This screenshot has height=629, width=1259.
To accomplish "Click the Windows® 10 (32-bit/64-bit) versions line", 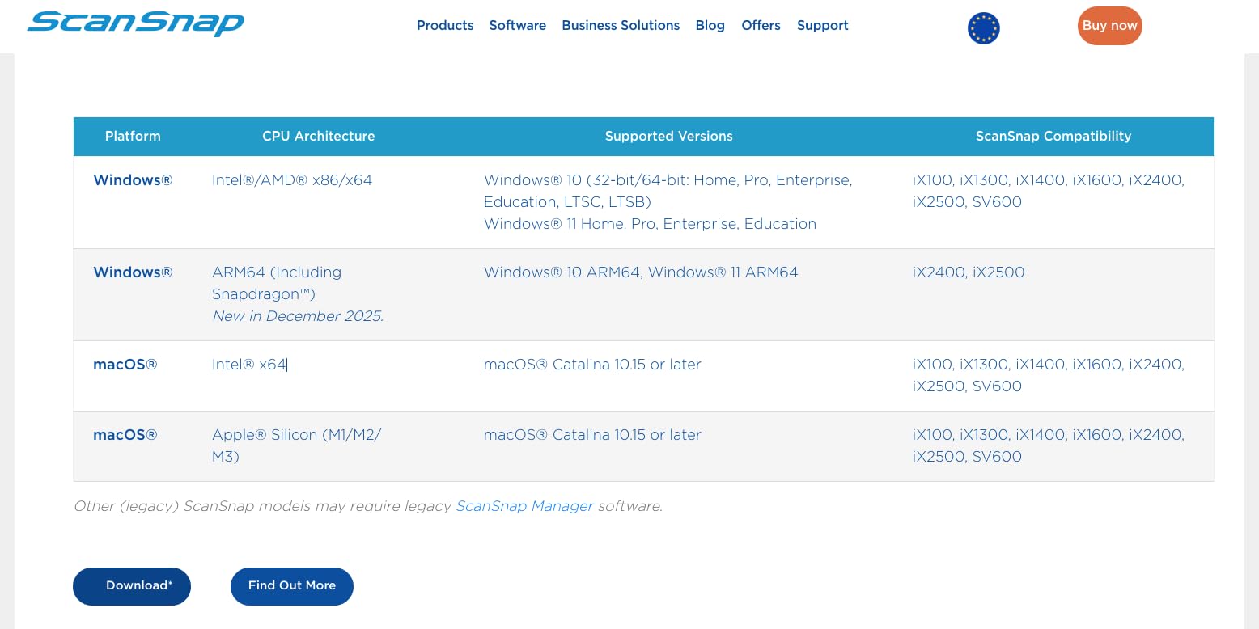I will [x=668, y=191].
